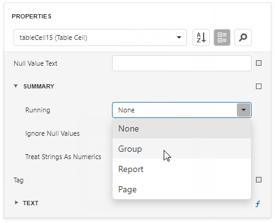Open the property search magnifier icon
The width and height of the screenshot is (275, 223).
[243, 37]
